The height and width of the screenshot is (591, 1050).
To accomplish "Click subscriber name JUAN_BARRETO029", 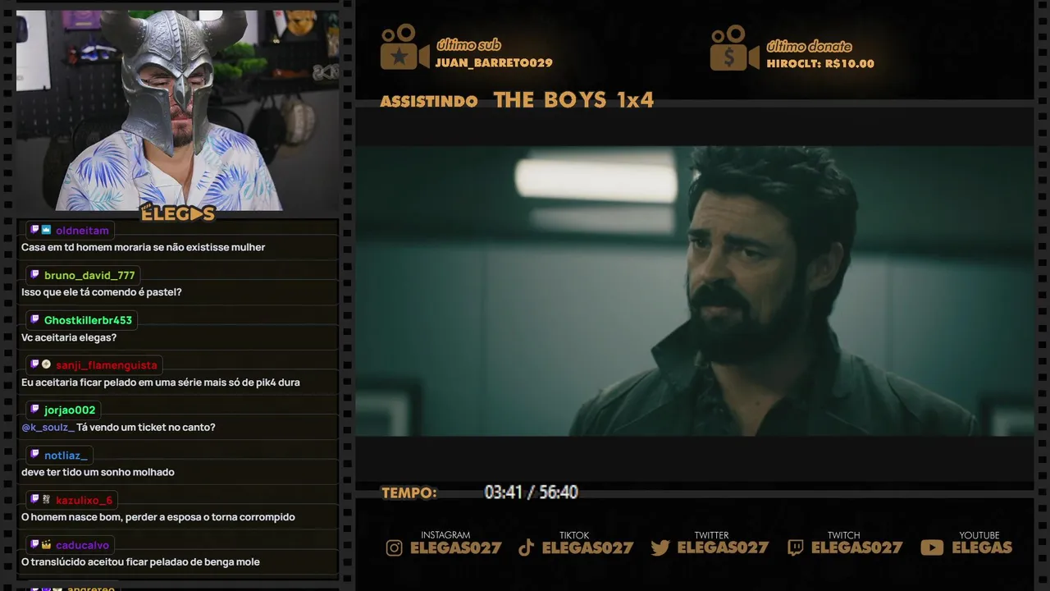I will pos(494,63).
